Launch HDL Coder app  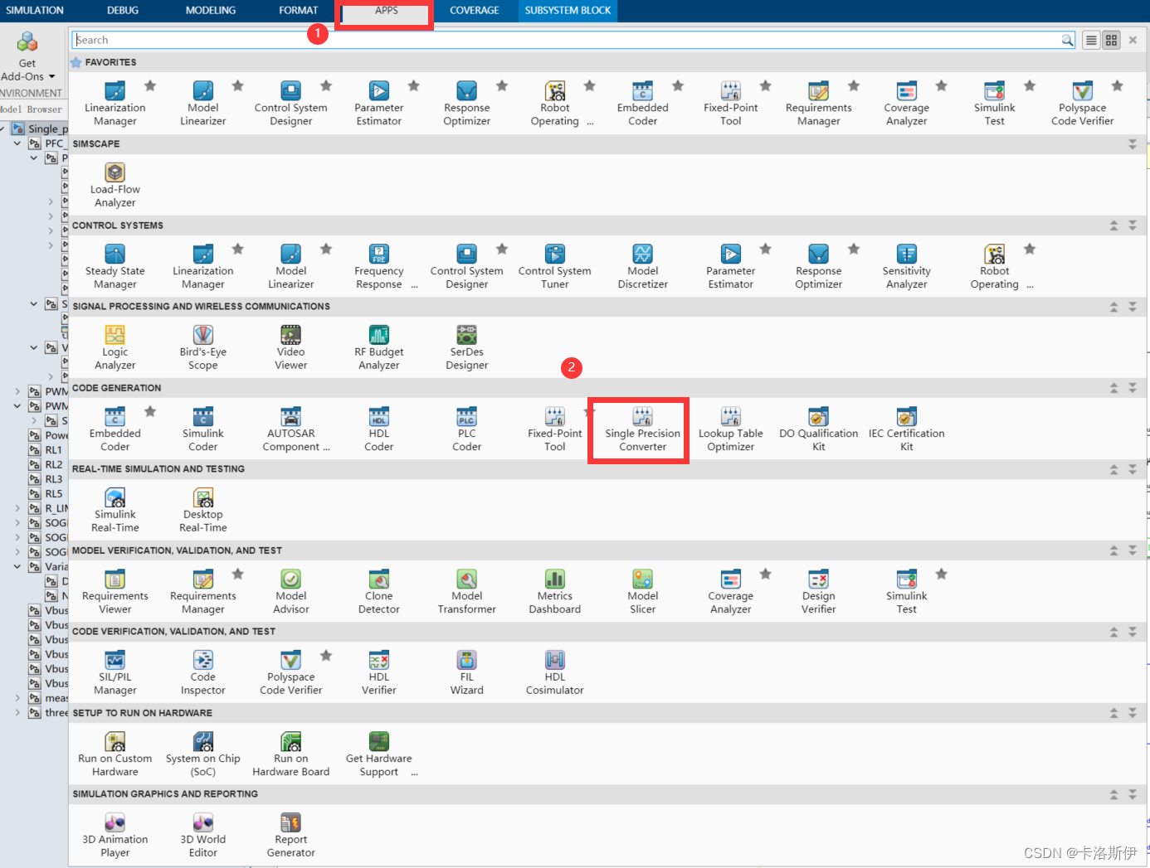coord(378,429)
